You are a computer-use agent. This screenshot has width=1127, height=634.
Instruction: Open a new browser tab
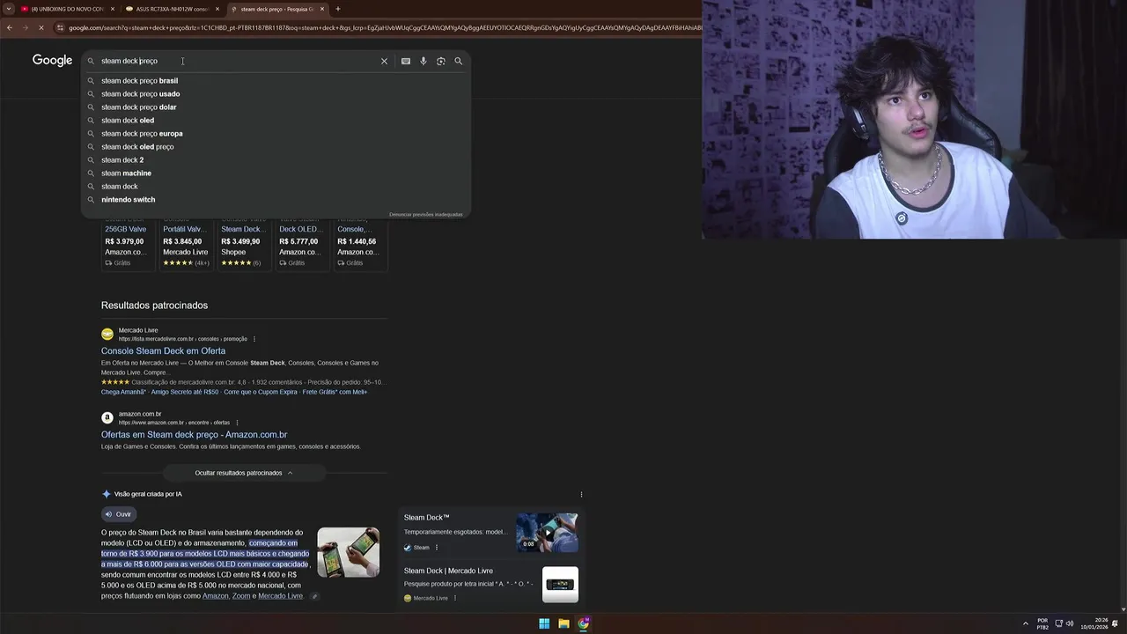(x=338, y=9)
